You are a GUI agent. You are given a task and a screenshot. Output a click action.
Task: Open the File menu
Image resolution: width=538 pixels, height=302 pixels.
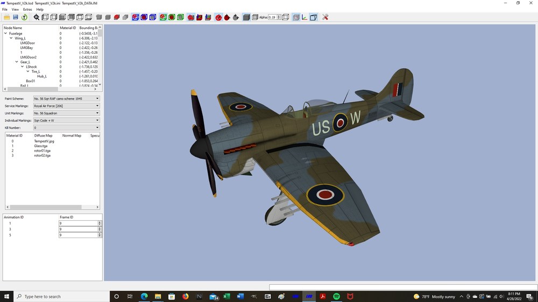(5, 10)
